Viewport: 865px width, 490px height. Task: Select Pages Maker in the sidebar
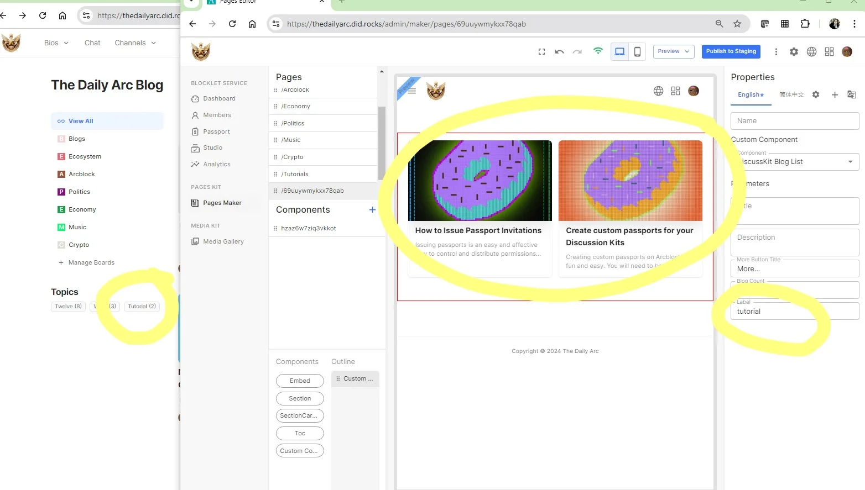(222, 203)
